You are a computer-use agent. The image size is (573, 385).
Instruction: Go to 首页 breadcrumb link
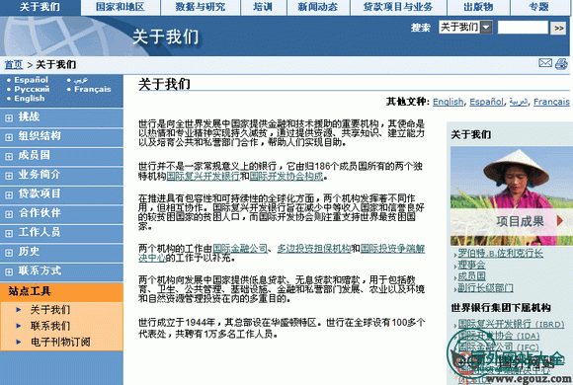(x=14, y=64)
